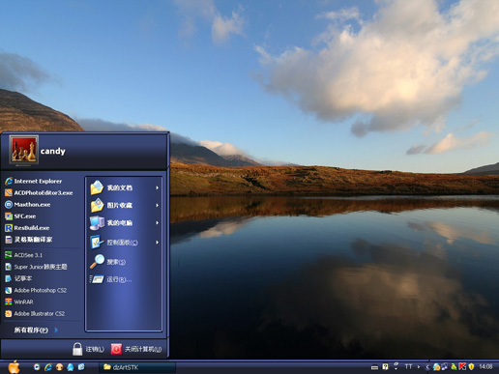This screenshot has height=374, width=499.
Task: Open Internet Explorer quick launch icon
Action: pos(48,367)
